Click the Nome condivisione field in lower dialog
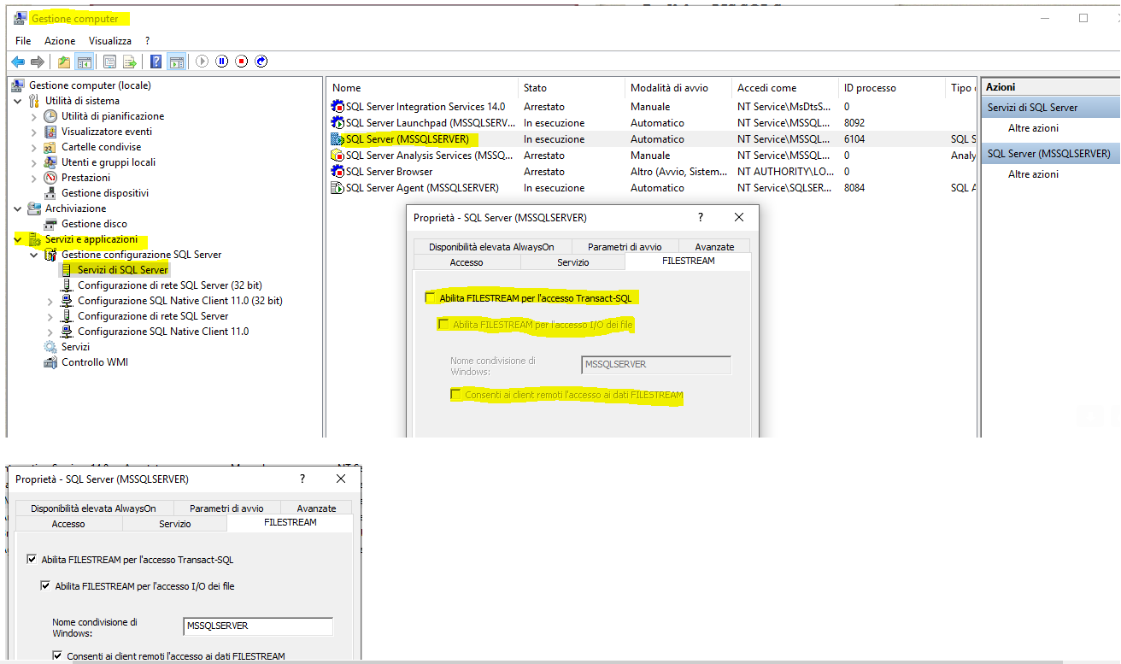1121x664 pixels. (258, 626)
